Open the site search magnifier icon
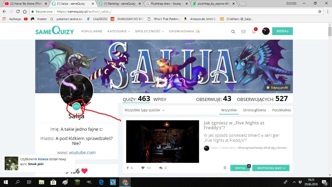The width and height of the screenshot is (332, 187). click(233, 31)
